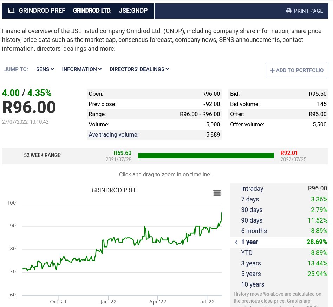The width and height of the screenshot is (333, 307).
Task: Click the Prev close value R92.00
Action: point(211,104)
